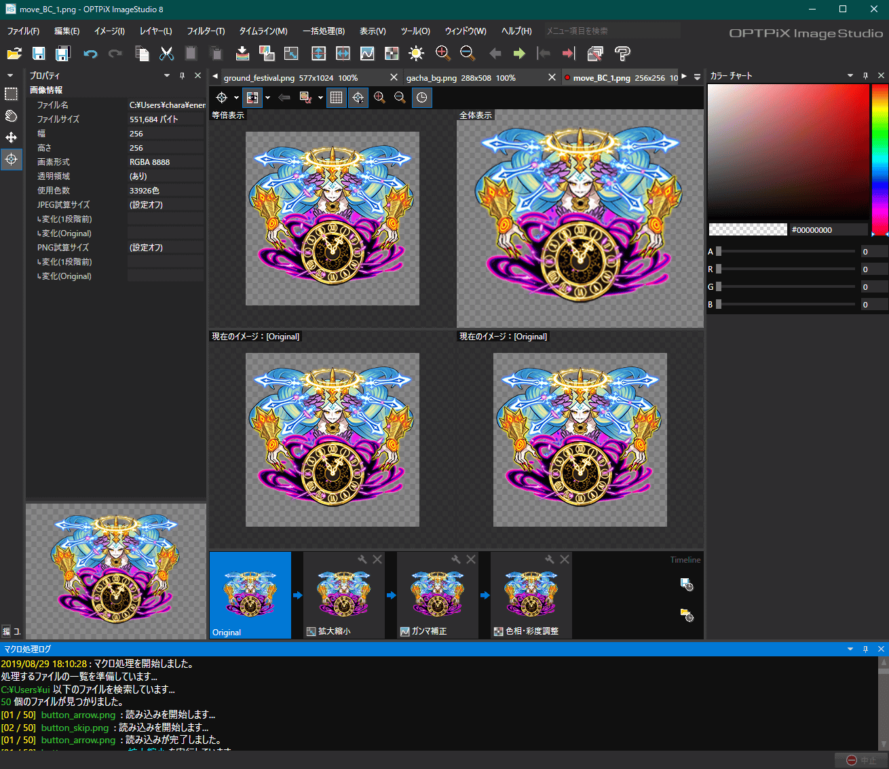Open the color reduction tool icon
This screenshot has width=889, height=769.
(x=267, y=54)
